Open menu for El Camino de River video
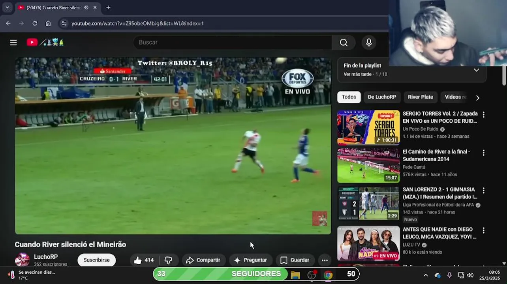The height and width of the screenshot is (284, 507). tap(483, 153)
